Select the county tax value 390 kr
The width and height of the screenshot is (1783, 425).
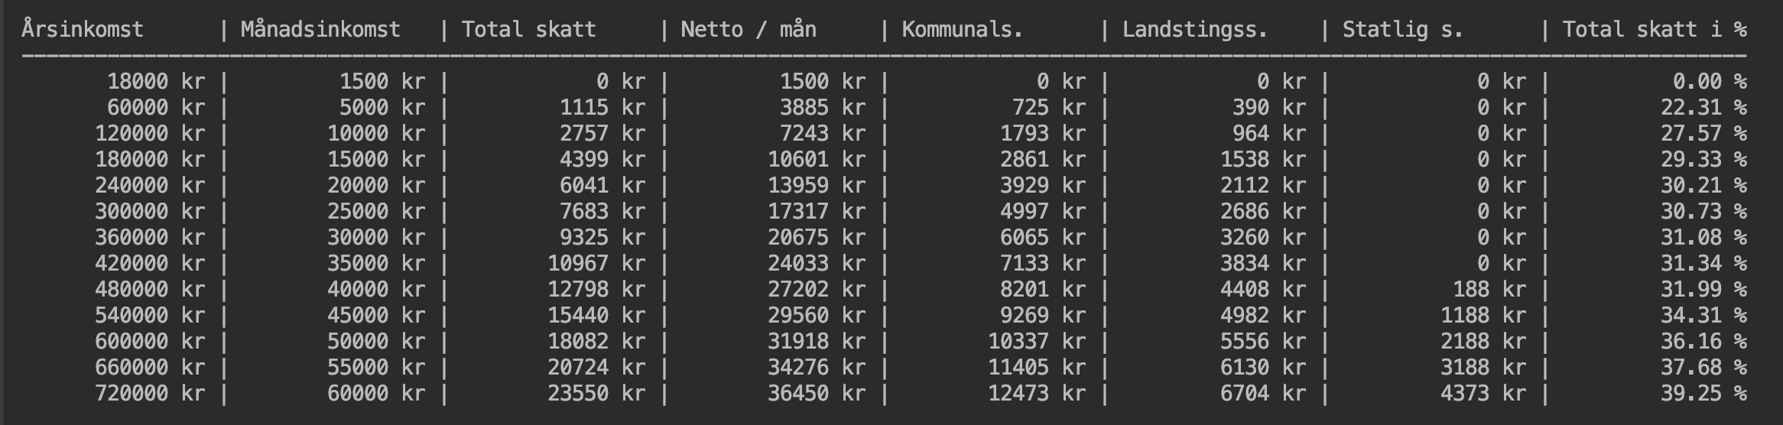coord(1269,108)
